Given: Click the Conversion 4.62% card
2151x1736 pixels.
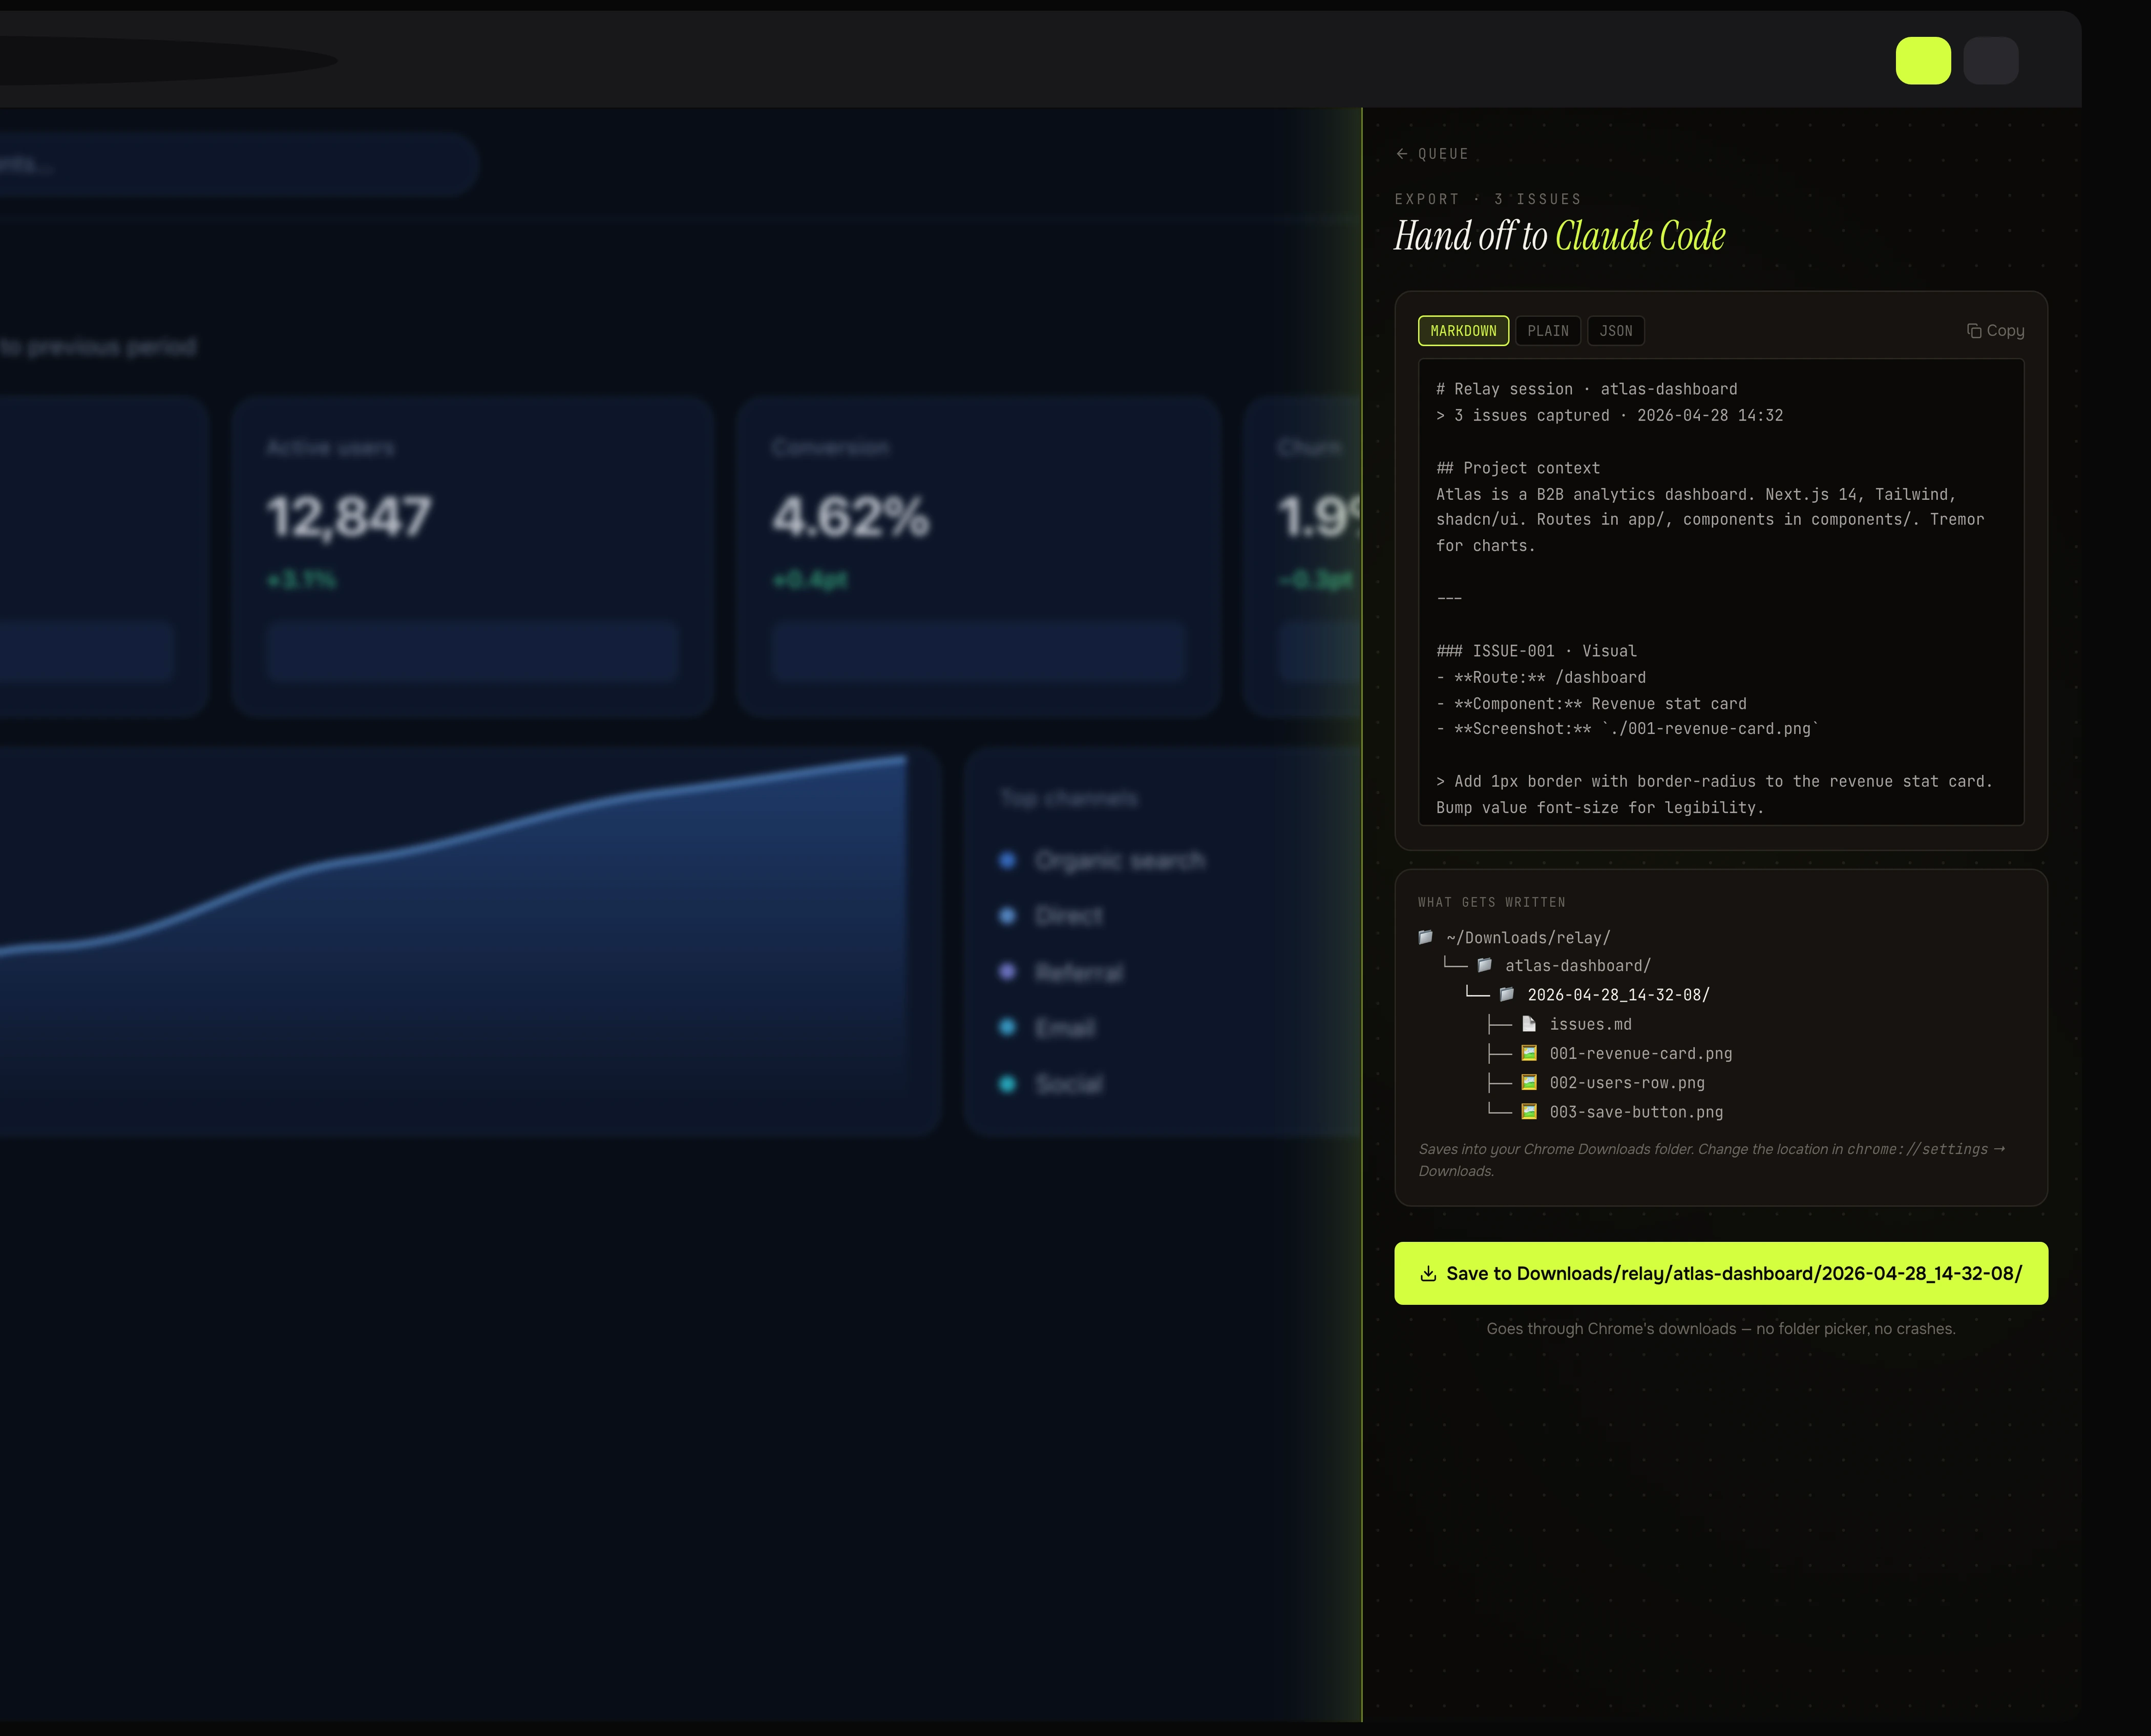Looking at the screenshot, I should (x=978, y=556).
